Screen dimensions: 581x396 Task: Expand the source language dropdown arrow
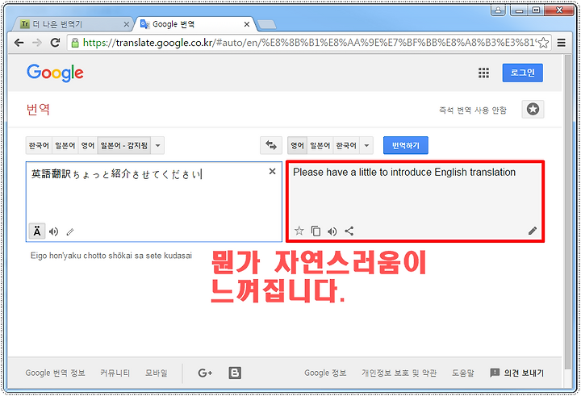(157, 146)
